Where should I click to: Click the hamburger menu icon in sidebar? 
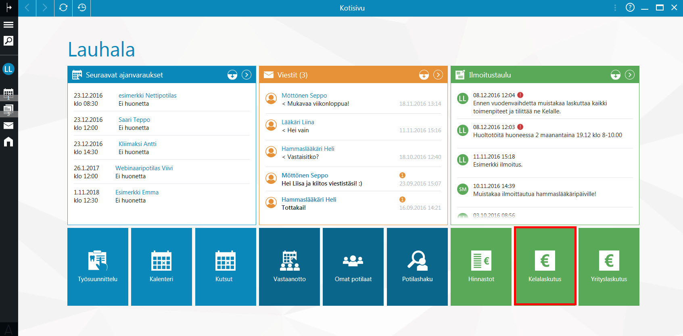(x=8, y=25)
